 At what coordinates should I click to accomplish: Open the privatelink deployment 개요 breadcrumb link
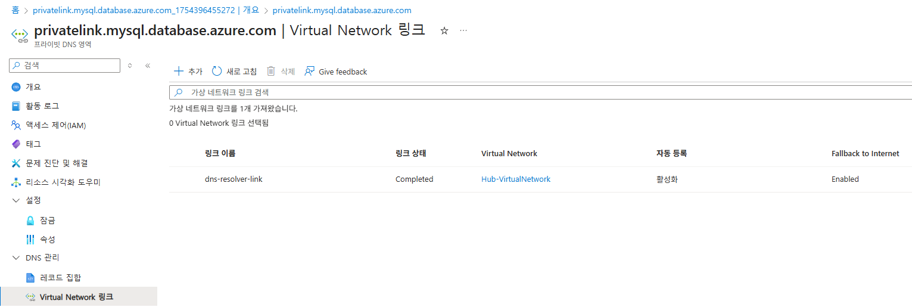[146, 10]
